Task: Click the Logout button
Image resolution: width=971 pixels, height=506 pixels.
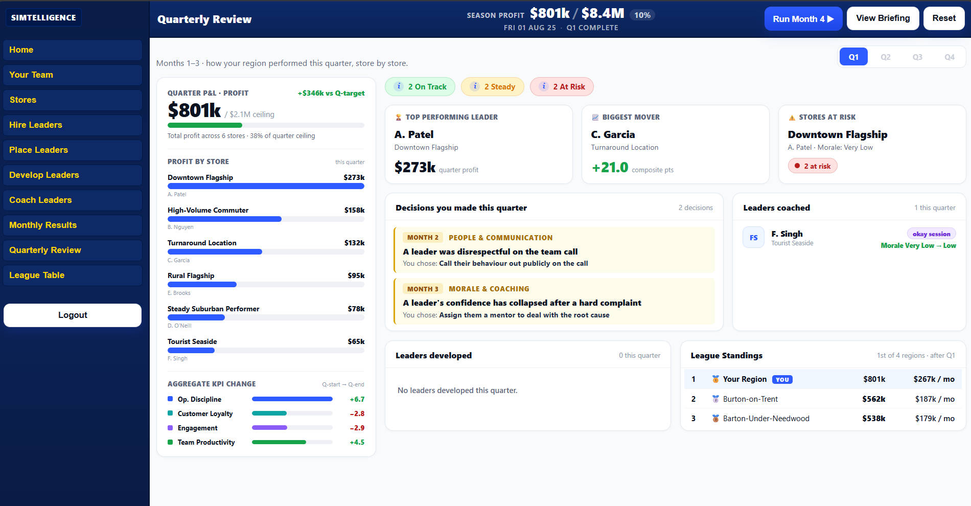Action: tap(73, 315)
